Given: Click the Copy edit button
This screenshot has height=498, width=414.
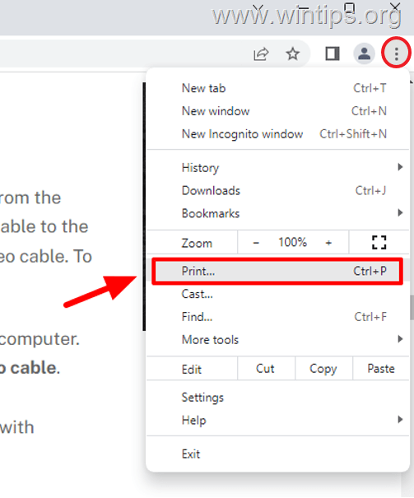Looking at the screenshot, I should 323,369.
